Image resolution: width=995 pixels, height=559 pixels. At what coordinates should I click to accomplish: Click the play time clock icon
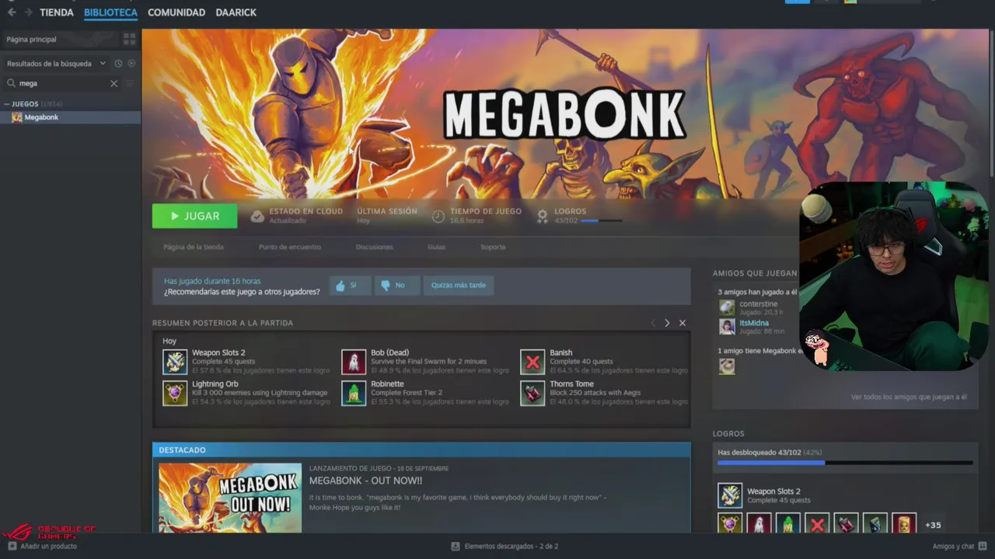coord(438,217)
